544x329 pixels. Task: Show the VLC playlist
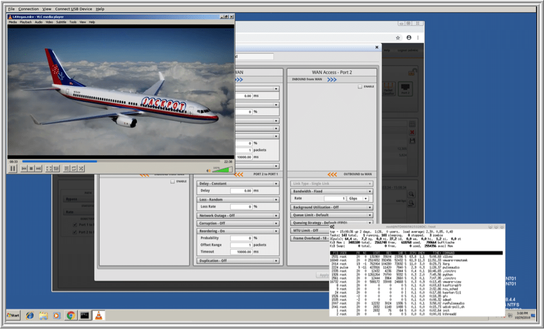[x=66, y=169]
